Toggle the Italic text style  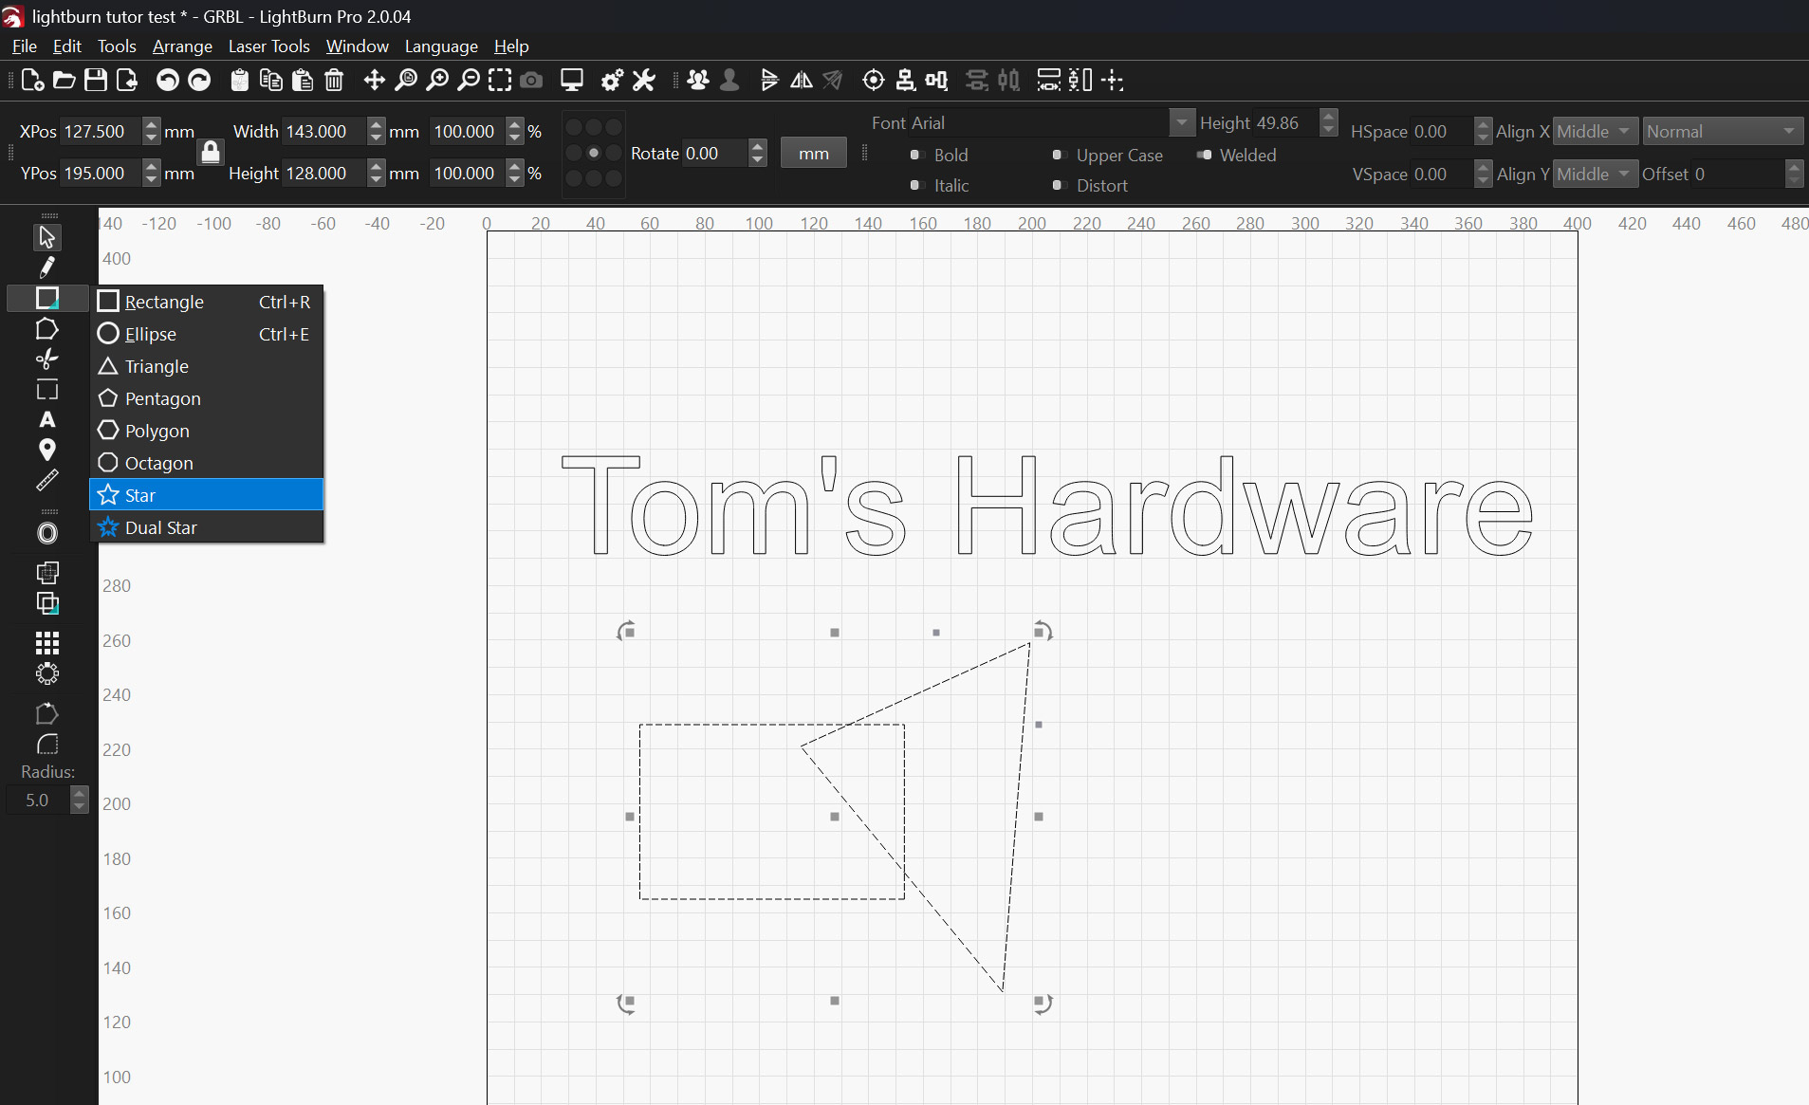915,185
